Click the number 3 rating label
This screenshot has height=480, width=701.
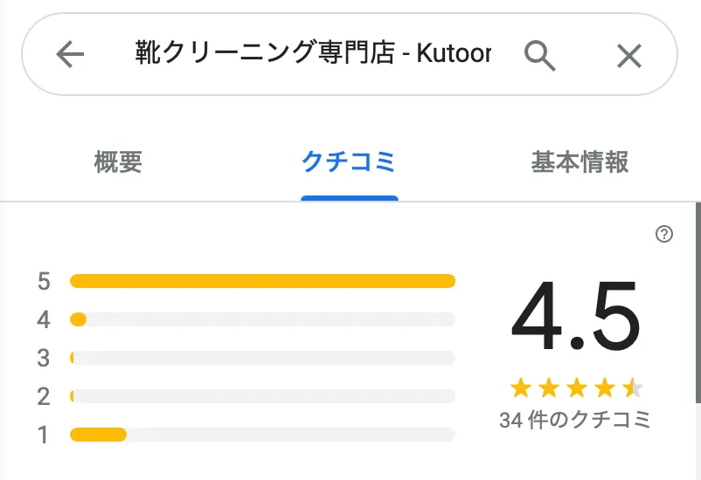click(44, 358)
